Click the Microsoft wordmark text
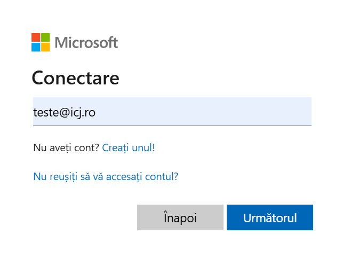The image size is (343, 265). (x=86, y=43)
